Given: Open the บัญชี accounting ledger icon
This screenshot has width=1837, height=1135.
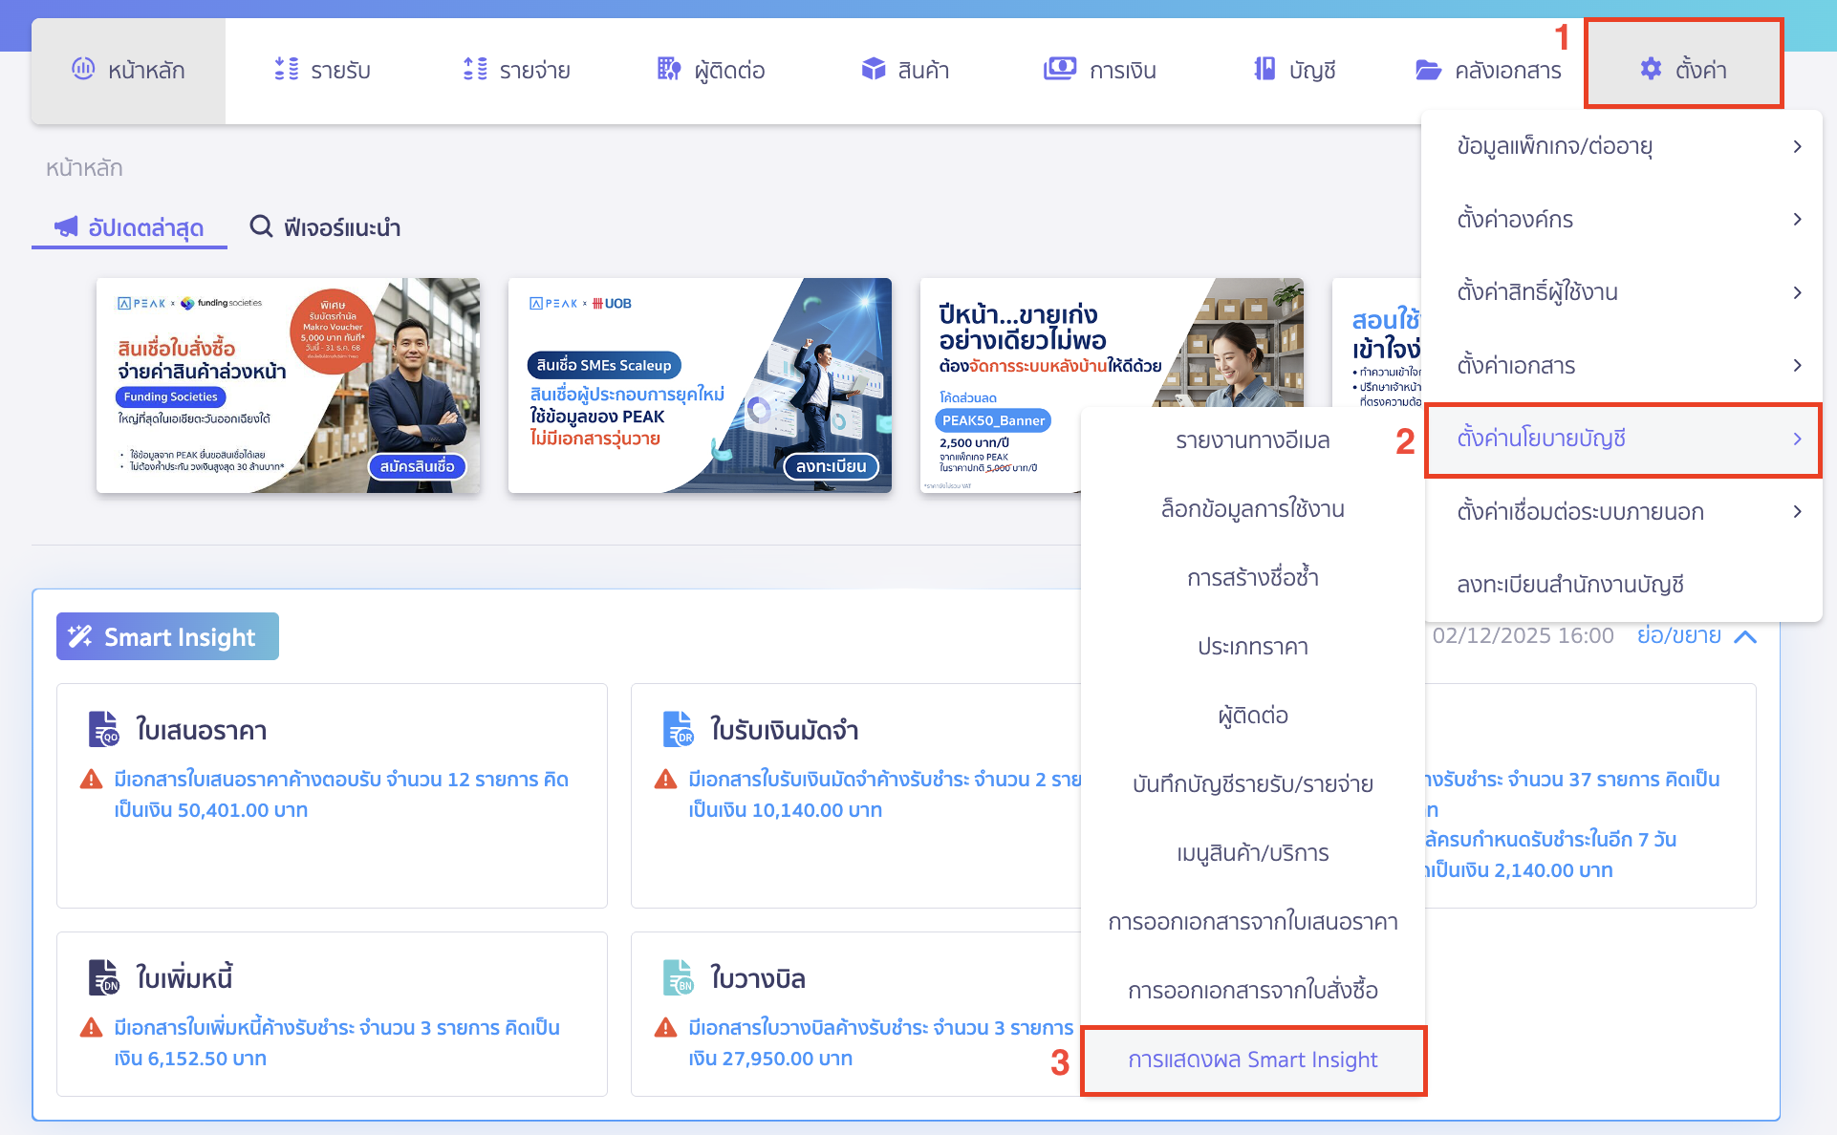Looking at the screenshot, I should pos(1264,68).
